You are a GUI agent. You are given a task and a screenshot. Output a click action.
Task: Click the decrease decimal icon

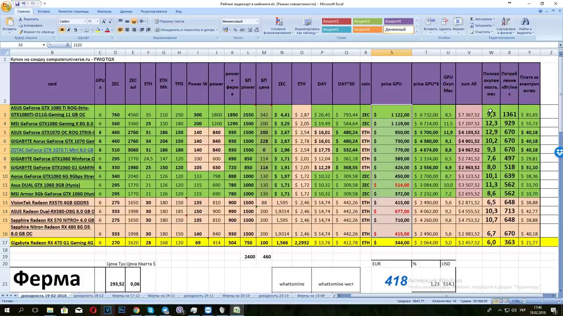(x=256, y=30)
